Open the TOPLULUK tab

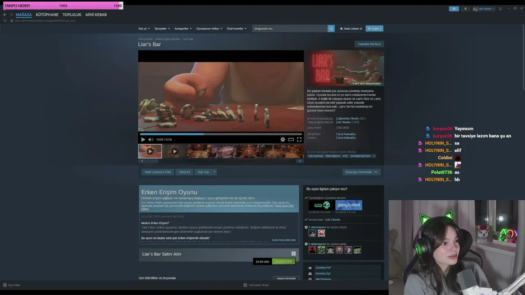(72, 15)
